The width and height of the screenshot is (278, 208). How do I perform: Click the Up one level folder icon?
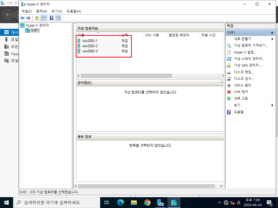[x=37, y=18]
